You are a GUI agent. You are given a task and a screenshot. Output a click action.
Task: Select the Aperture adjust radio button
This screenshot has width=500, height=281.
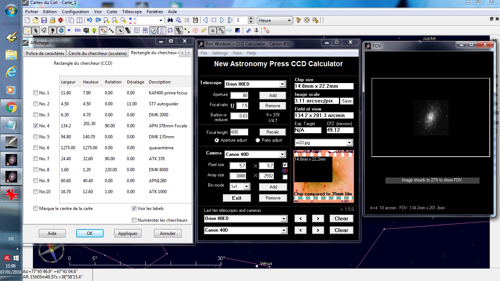(217, 140)
